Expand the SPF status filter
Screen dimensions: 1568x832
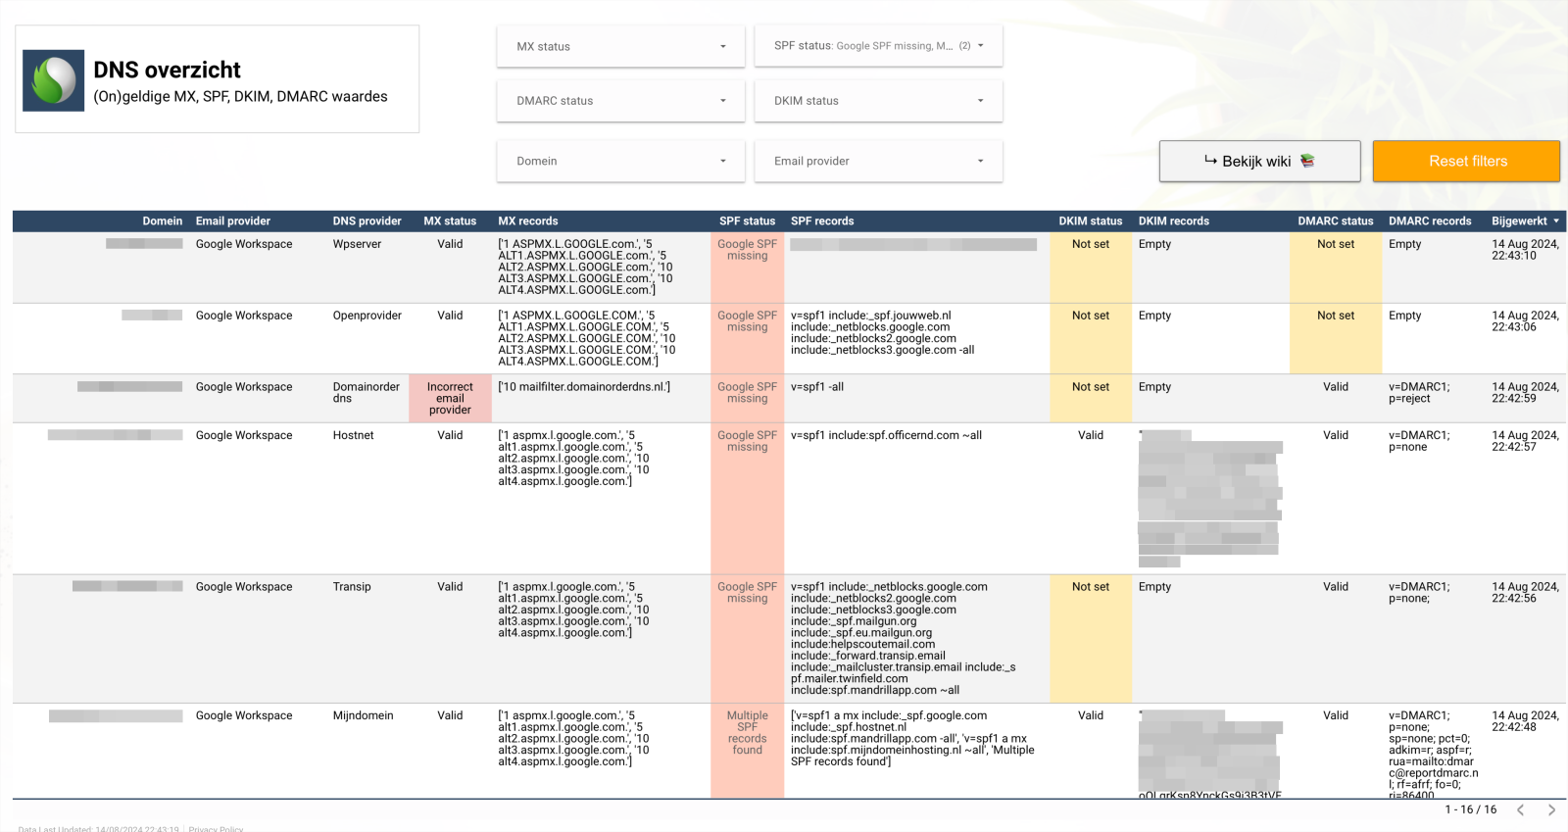click(878, 46)
